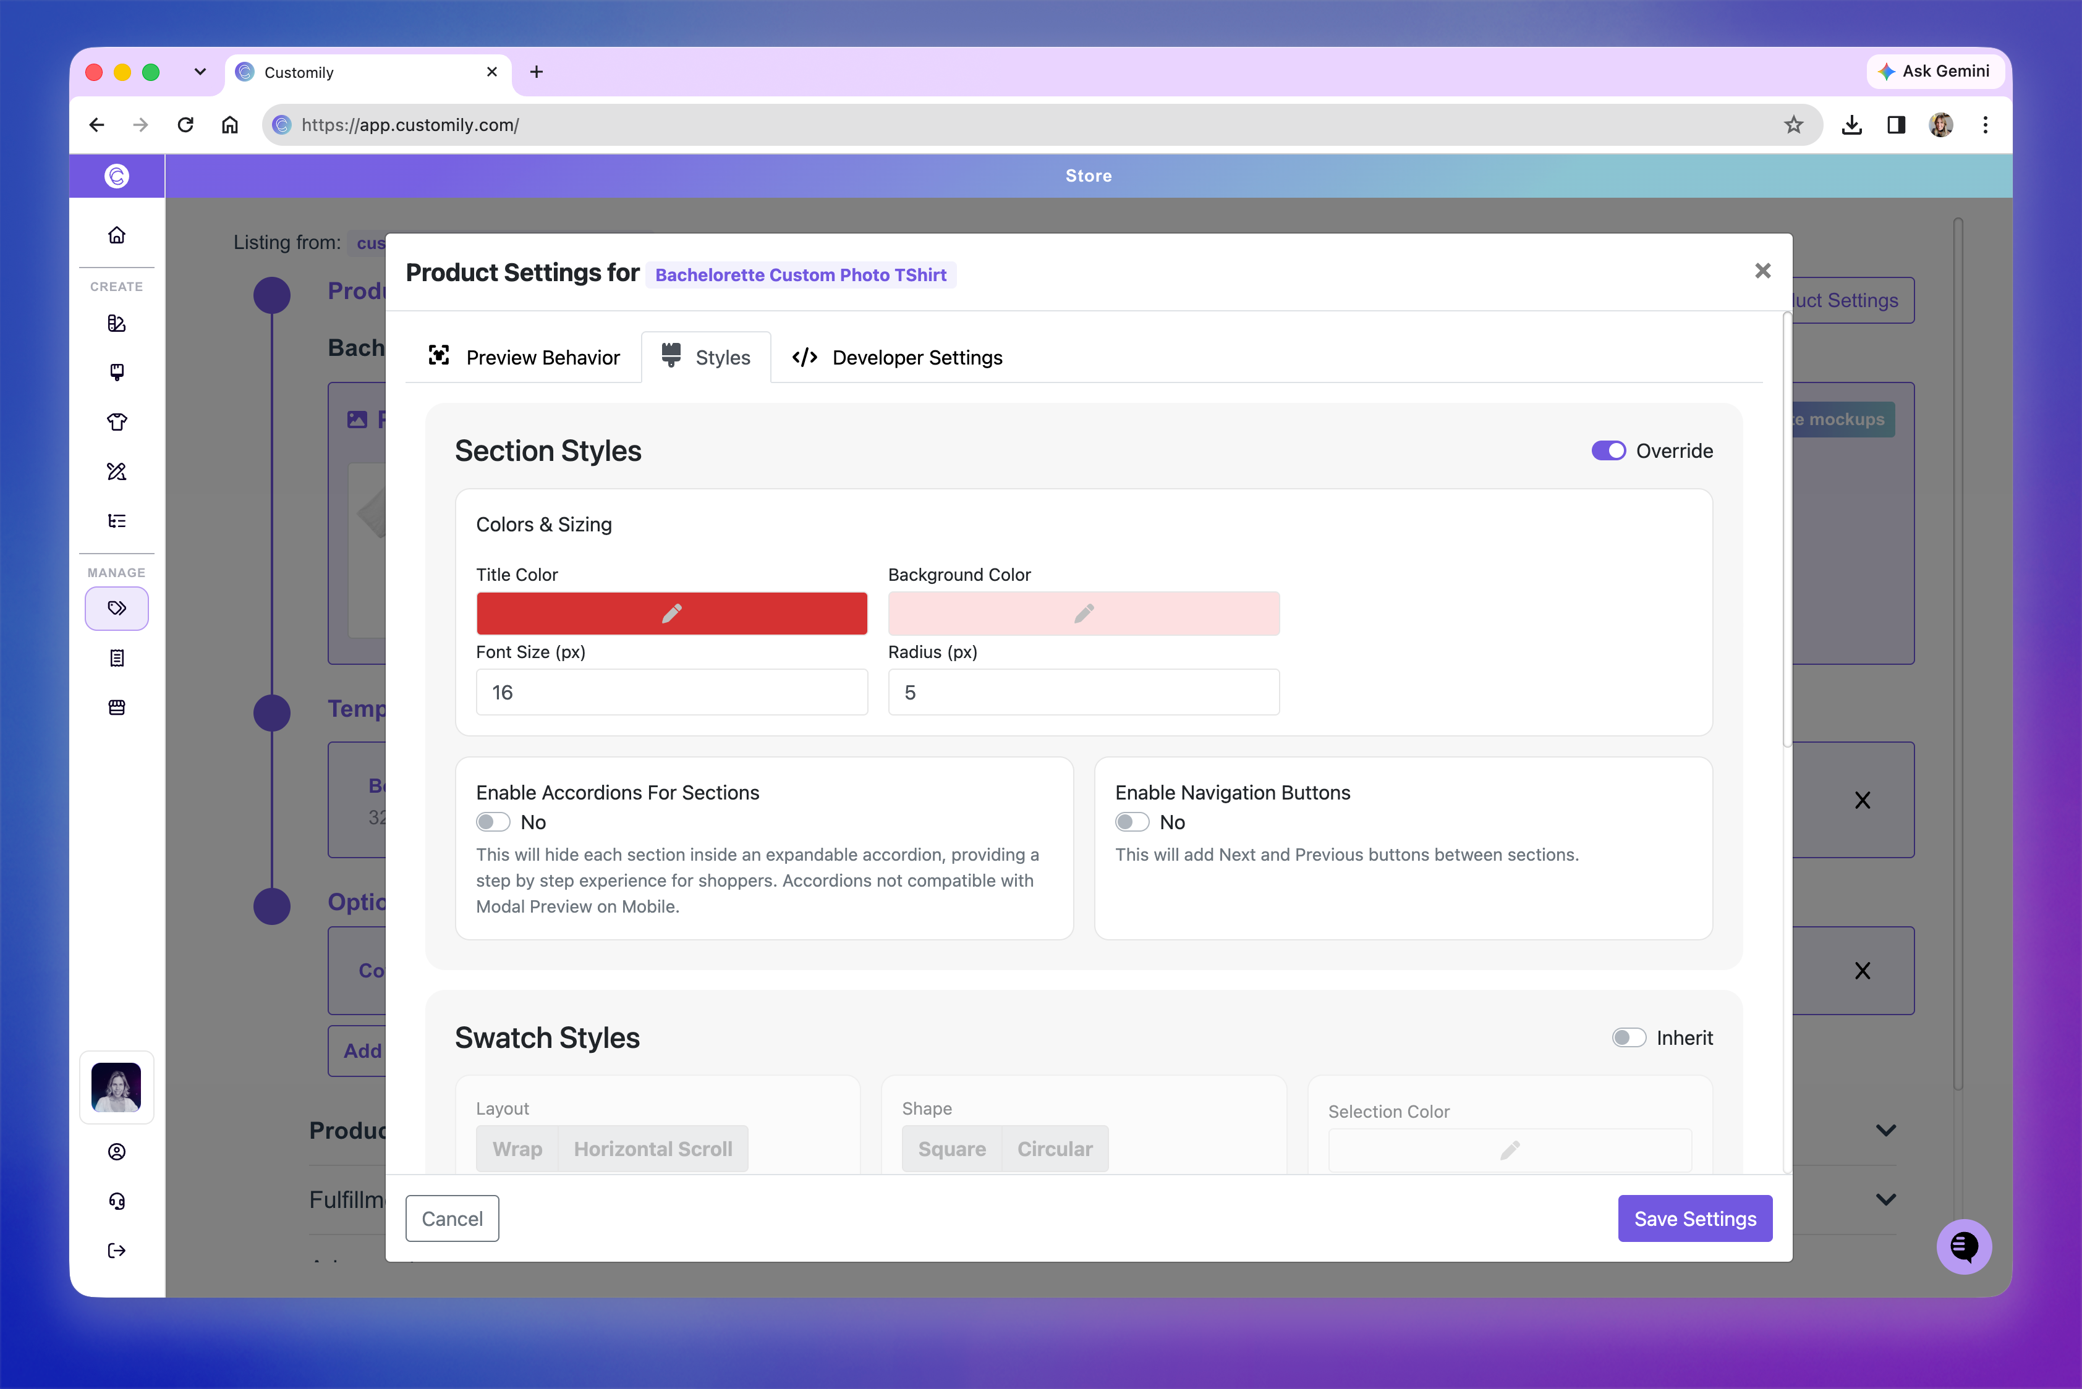Open the account circle icon in sidebar
This screenshot has height=1389, width=2082.
pos(116,1152)
